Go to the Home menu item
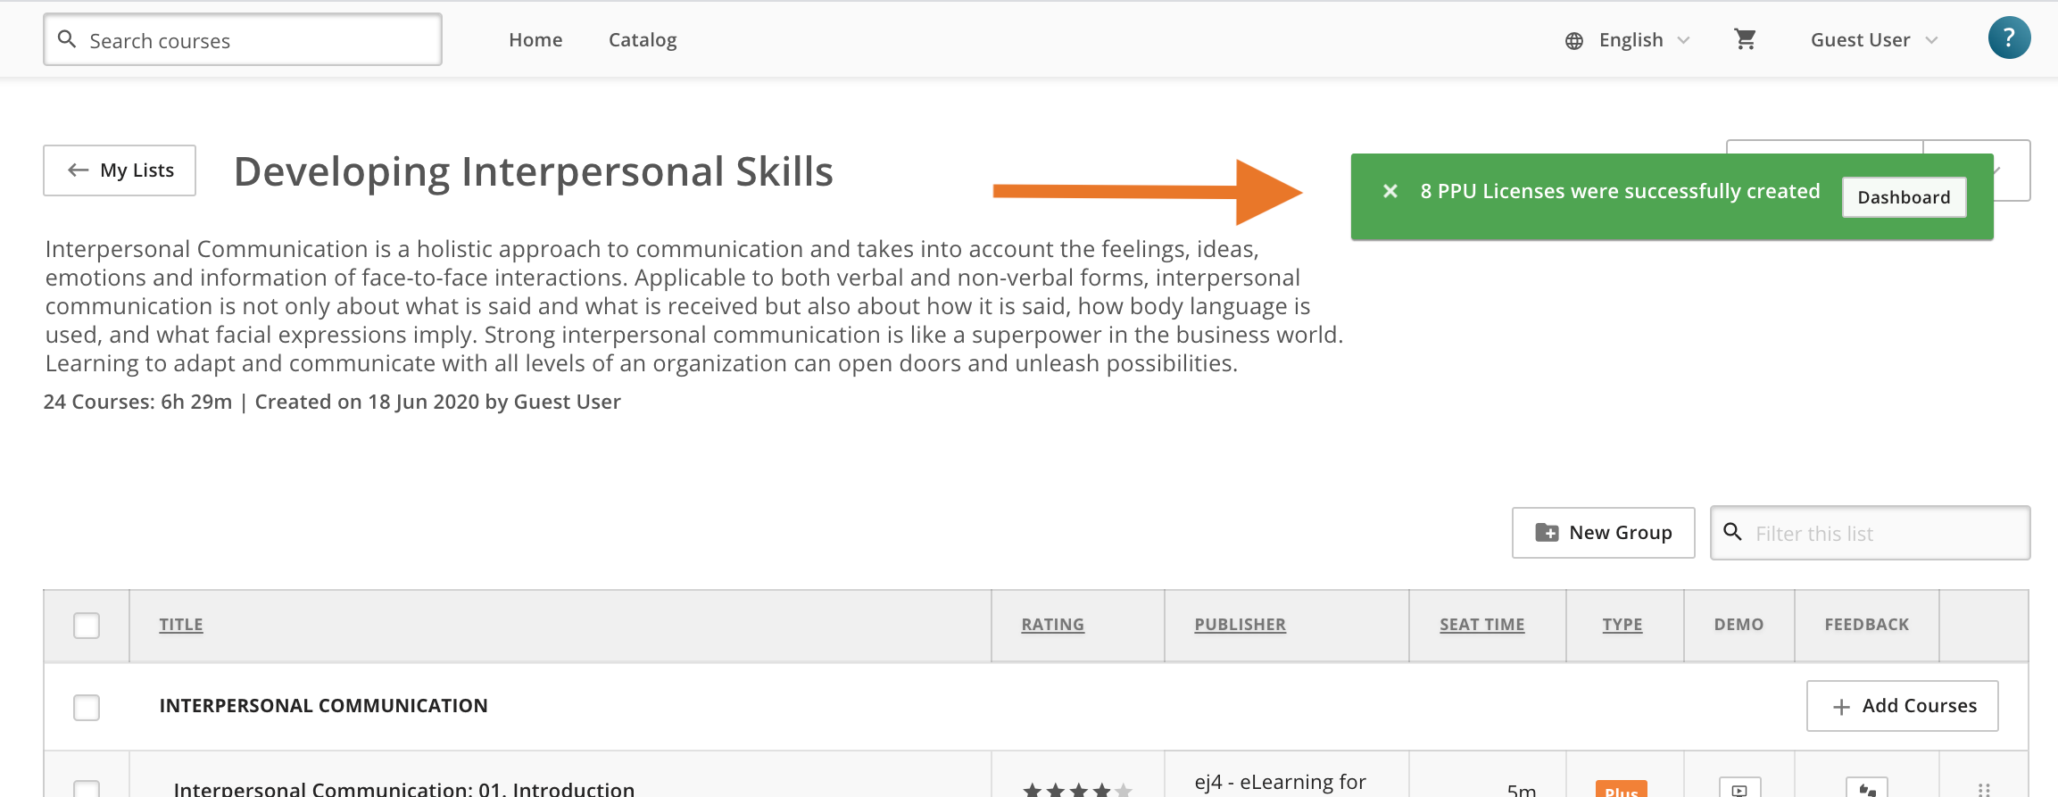 tap(535, 40)
